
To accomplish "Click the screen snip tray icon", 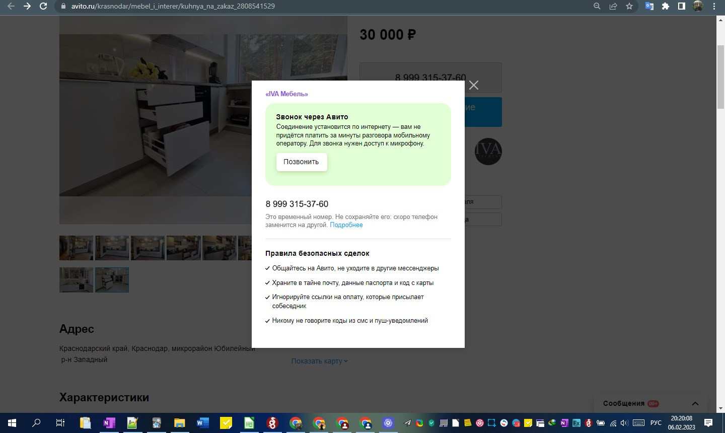I will tap(492, 423).
